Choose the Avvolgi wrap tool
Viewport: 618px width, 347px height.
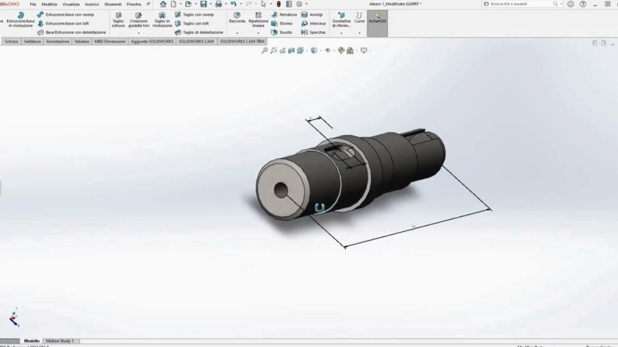[x=312, y=14]
